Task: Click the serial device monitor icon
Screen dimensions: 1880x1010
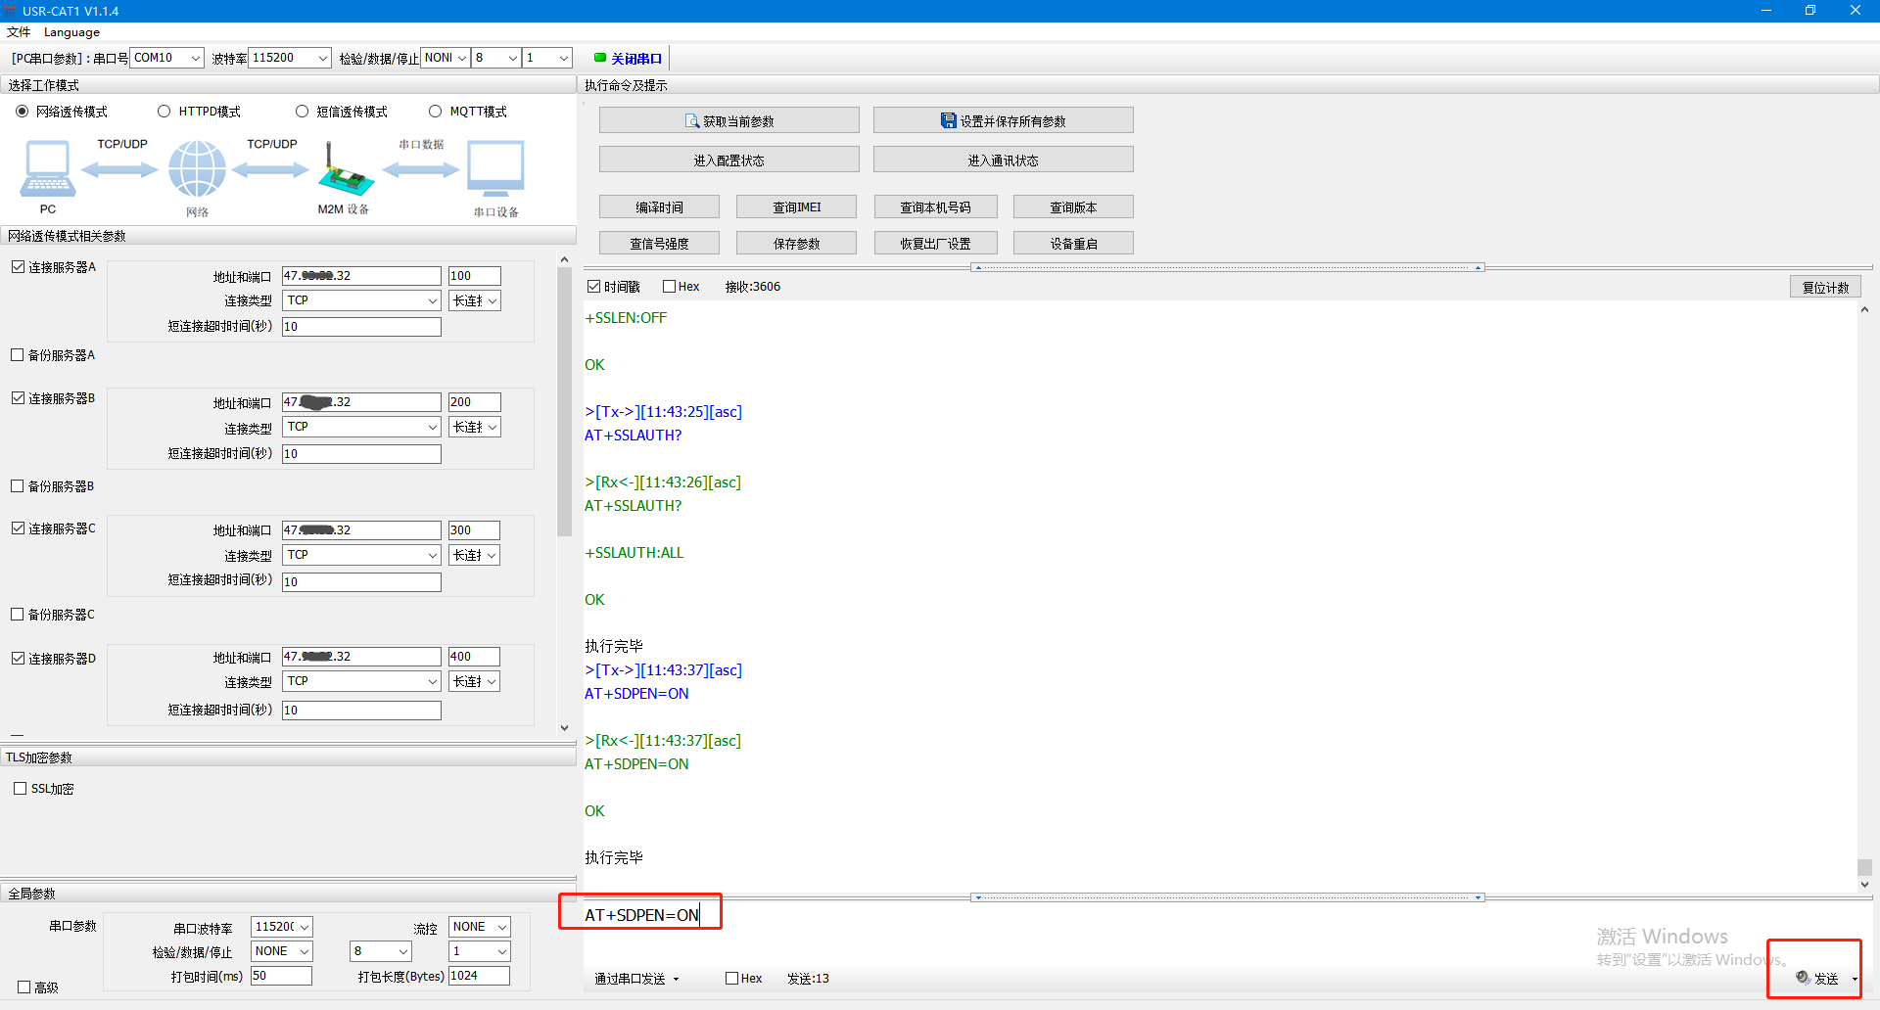Action: (495, 168)
